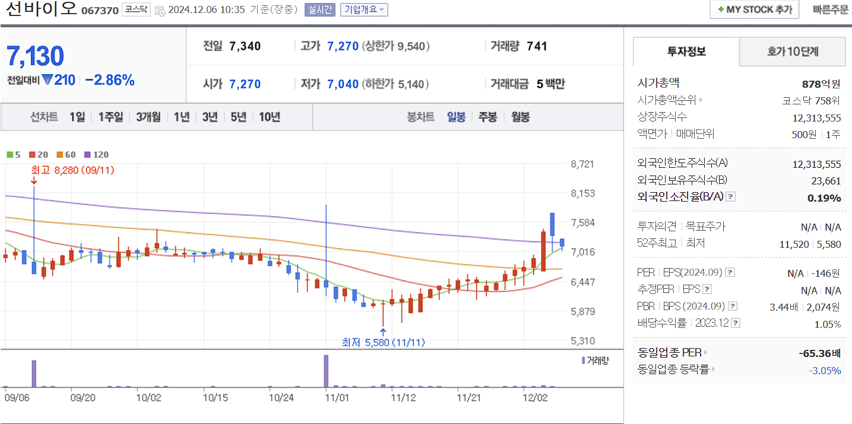852x424 pixels.
Task: Click the purple 120-day moving average legend
Action: coord(97,155)
